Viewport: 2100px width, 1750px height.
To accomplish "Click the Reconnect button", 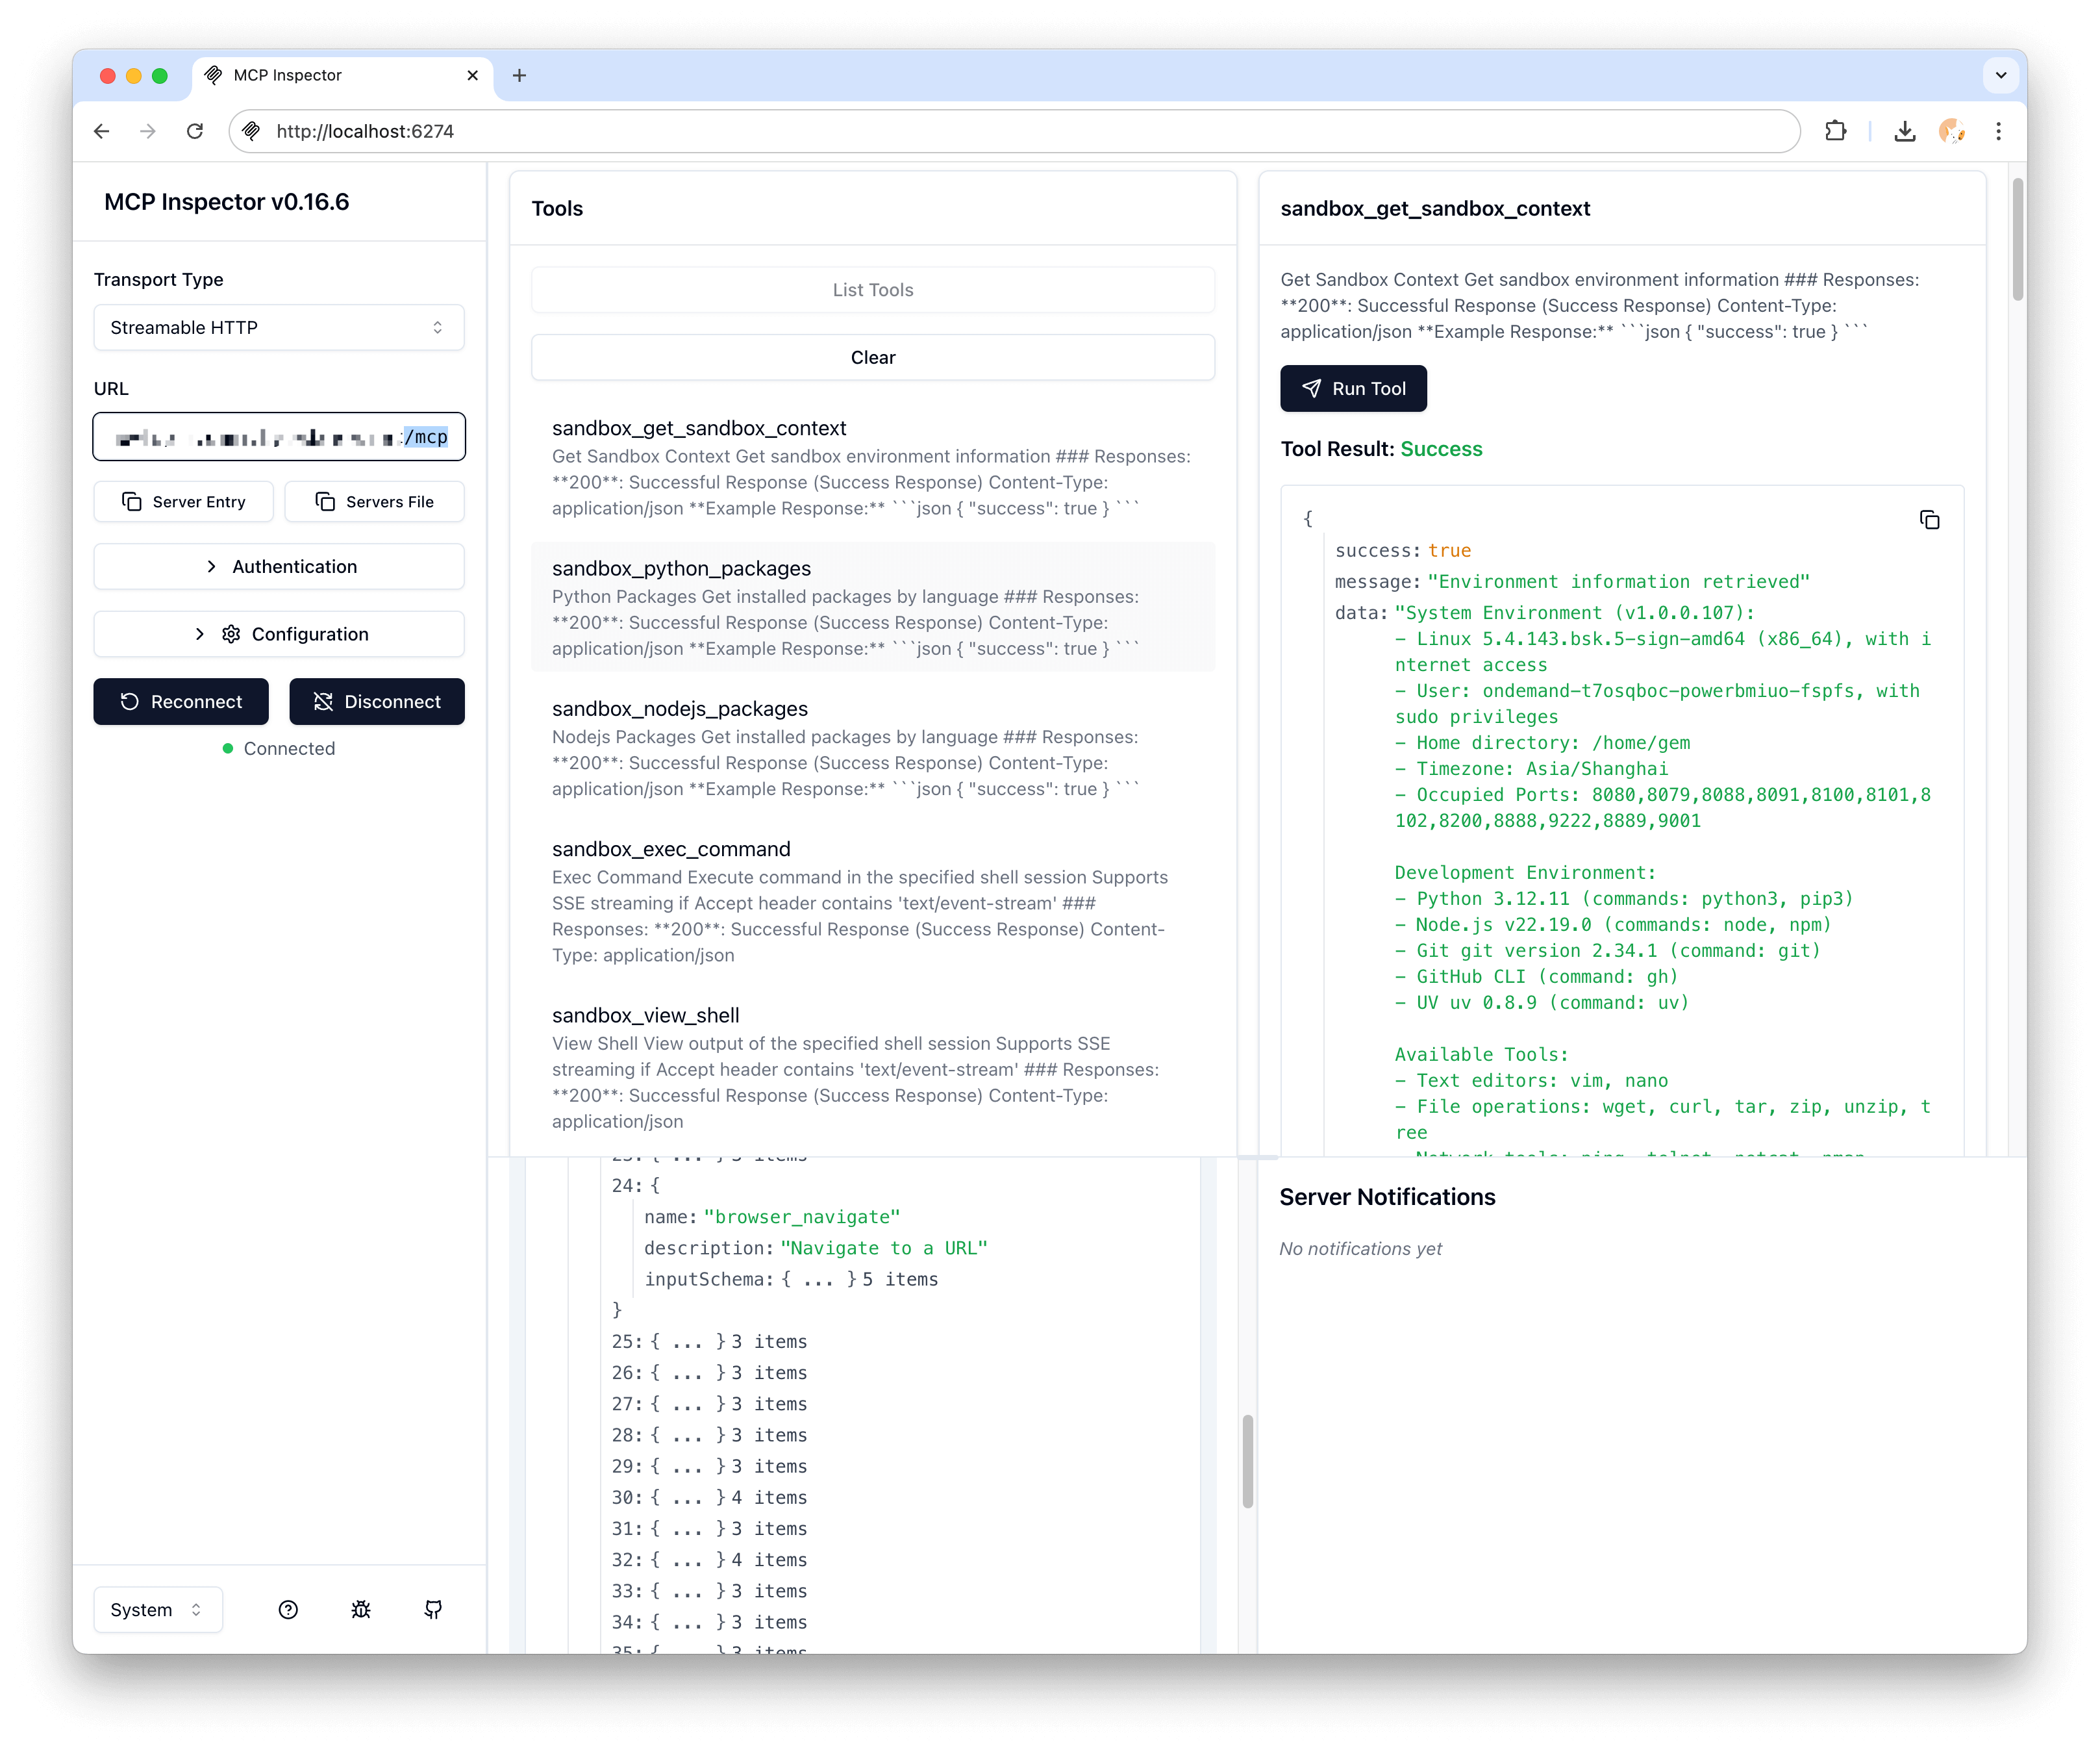I will point(180,702).
